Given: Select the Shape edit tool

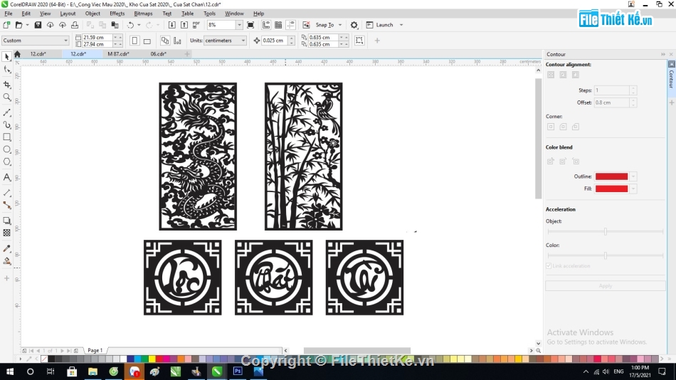Looking at the screenshot, I should tap(7, 70).
